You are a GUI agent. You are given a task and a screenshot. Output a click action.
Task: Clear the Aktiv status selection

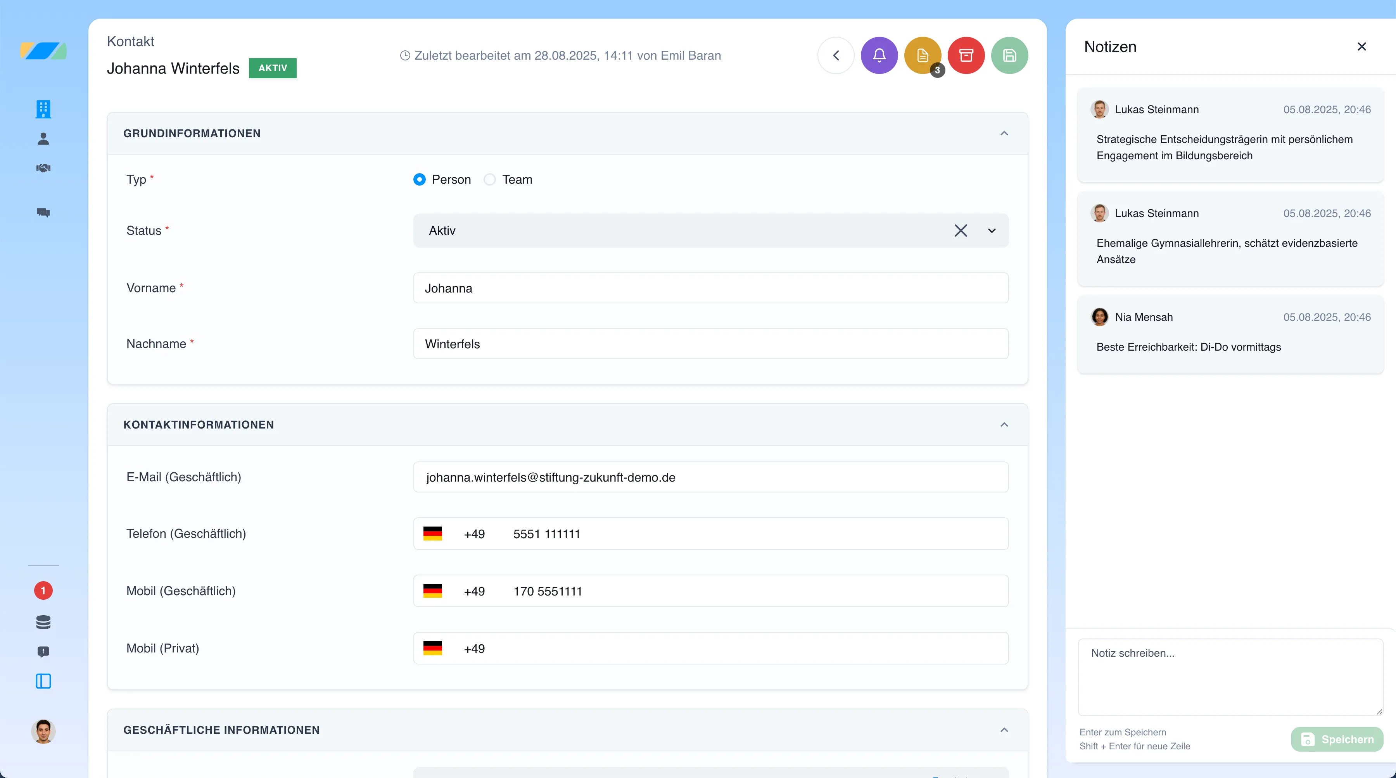(960, 231)
